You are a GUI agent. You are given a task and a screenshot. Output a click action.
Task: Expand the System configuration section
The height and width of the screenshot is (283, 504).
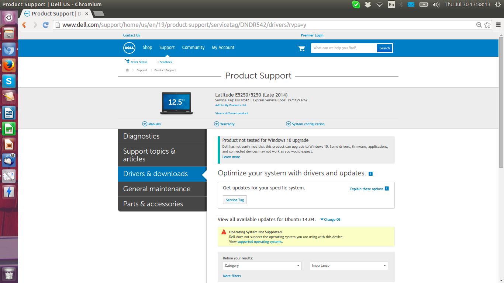[305, 124]
